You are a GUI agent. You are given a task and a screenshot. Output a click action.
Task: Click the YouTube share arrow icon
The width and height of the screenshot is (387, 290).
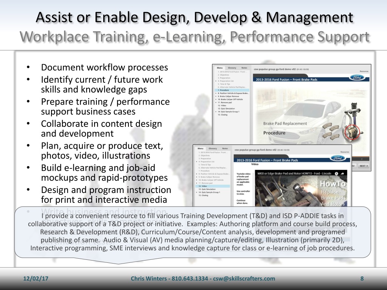342,174
